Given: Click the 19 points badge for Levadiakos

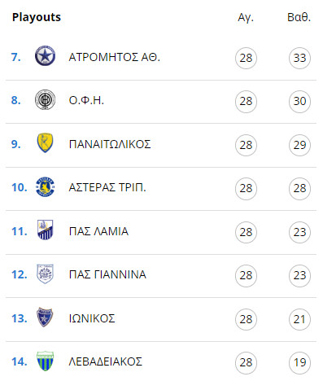Looking at the screenshot, I should tap(299, 362).
